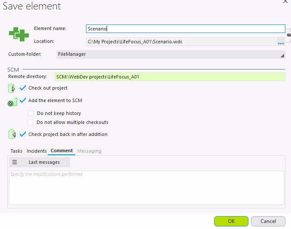Uncheck the Check out project checkbox
The width and height of the screenshot is (291, 229).
point(23,88)
